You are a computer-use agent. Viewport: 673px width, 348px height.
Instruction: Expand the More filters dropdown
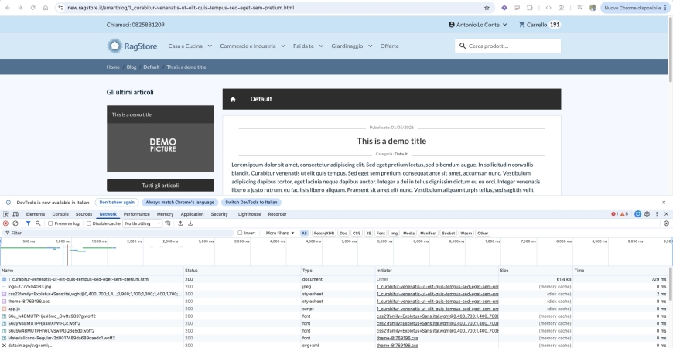[x=280, y=233]
